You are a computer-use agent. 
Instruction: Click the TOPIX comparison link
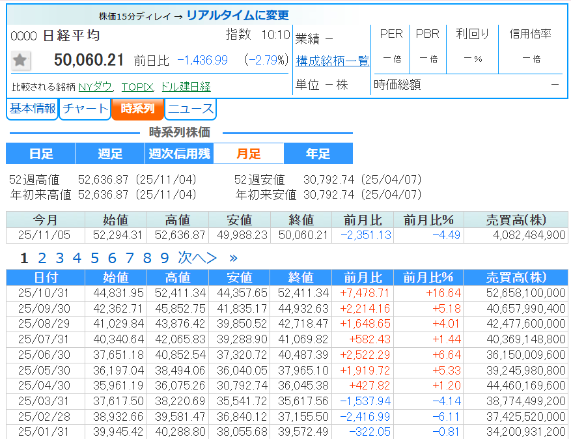click(x=137, y=87)
